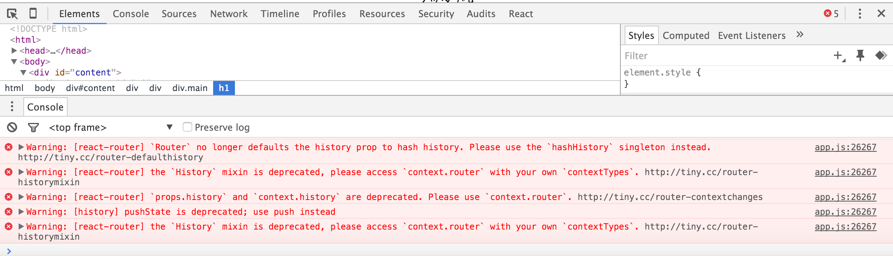Switch to the React panel
893x256 pixels.
click(x=520, y=13)
